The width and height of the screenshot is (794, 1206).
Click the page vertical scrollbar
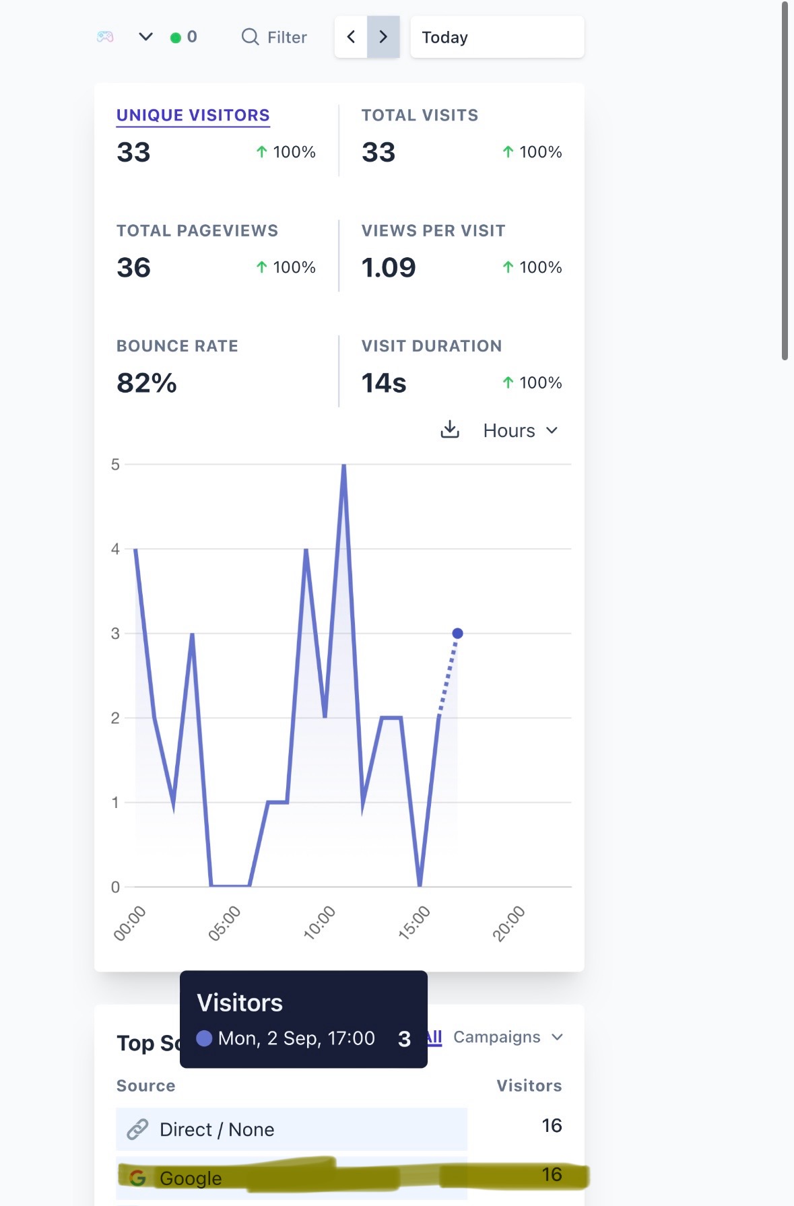tap(785, 182)
